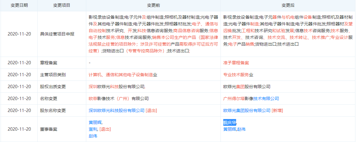Open 貌庆华 highlighted director link
356x142 pixels.
click(230, 122)
